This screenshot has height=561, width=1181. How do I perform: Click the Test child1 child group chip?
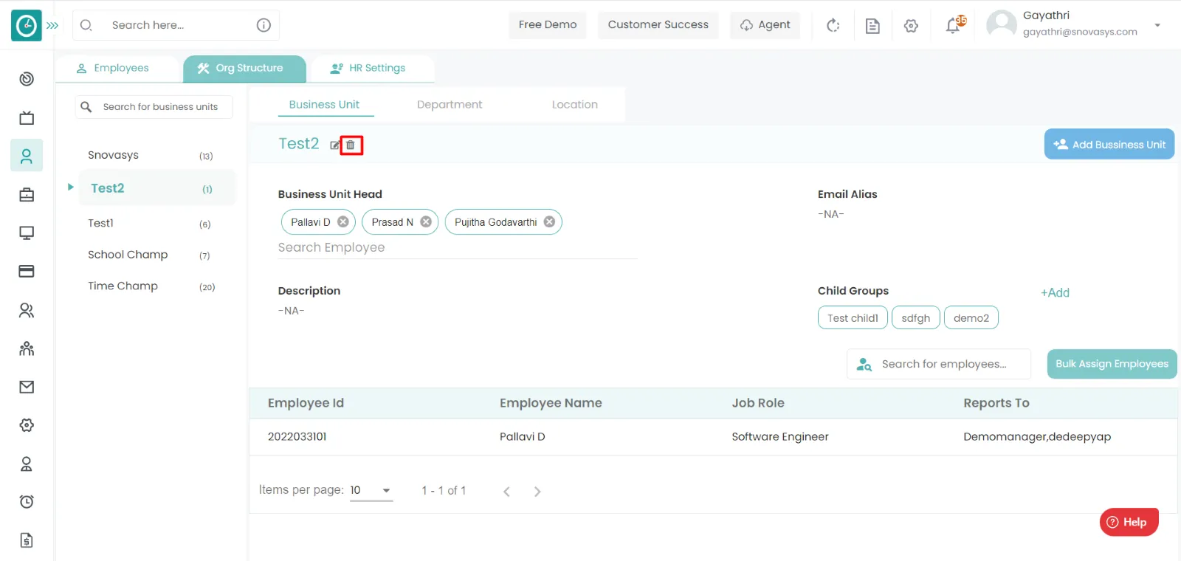click(853, 318)
